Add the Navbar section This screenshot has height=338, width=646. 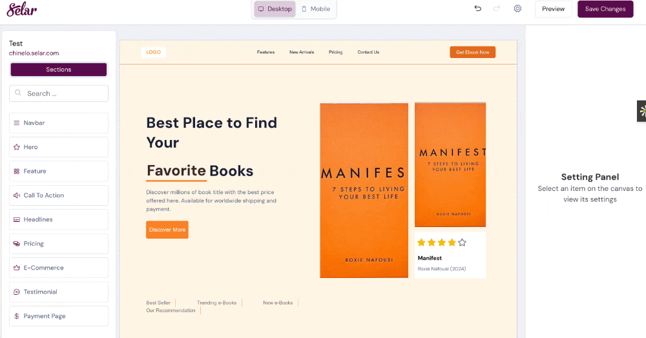click(59, 123)
